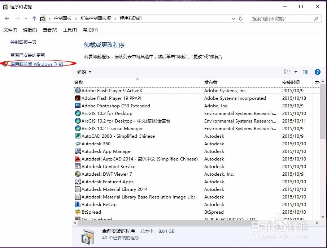Open the 查看(V) menu
Viewport: 327px width, 248px height.
[x=50, y=30]
